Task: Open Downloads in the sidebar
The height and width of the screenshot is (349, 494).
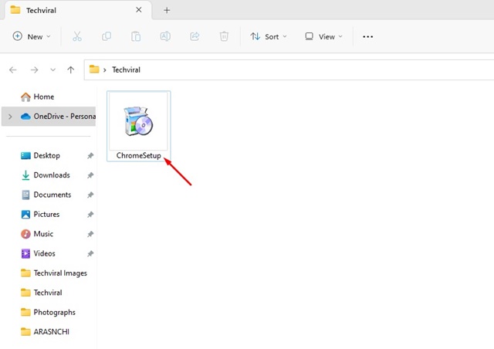Action: pyautogui.click(x=52, y=175)
